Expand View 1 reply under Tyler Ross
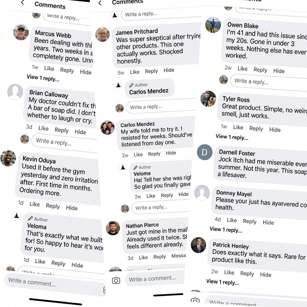The image size is (307, 307). tap(232, 137)
